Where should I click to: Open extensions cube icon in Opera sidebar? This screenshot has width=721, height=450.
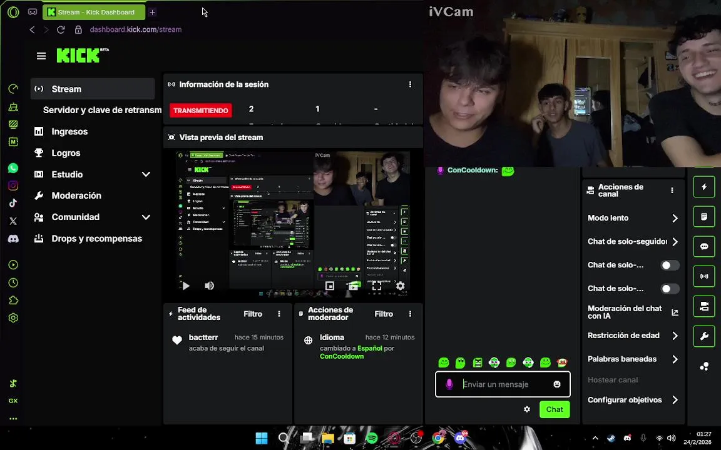pos(13,300)
